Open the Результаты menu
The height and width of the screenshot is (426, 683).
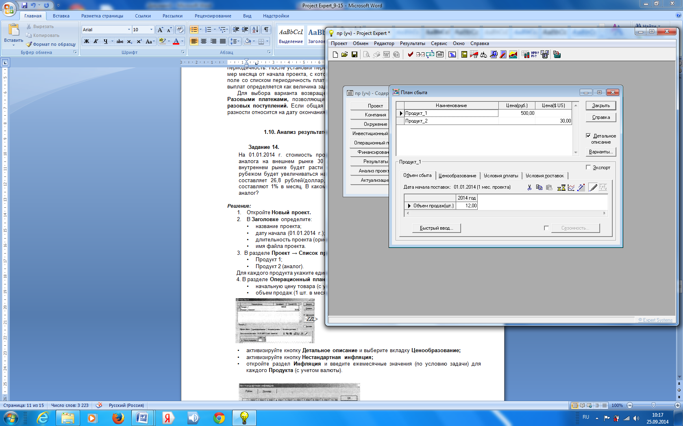(412, 43)
